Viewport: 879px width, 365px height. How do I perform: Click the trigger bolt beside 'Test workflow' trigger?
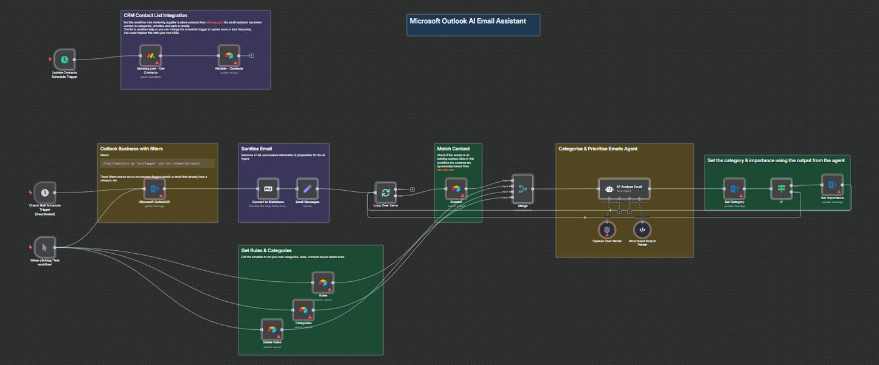pos(31,247)
